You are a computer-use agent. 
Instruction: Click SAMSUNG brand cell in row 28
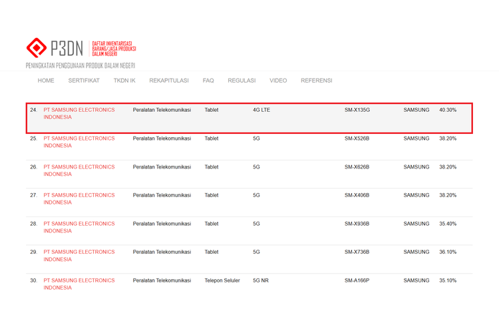(x=416, y=224)
